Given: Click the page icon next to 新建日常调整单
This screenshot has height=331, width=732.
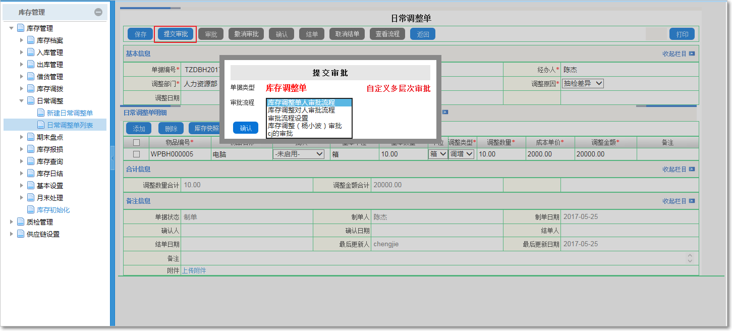Looking at the screenshot, I should (41, 113).
